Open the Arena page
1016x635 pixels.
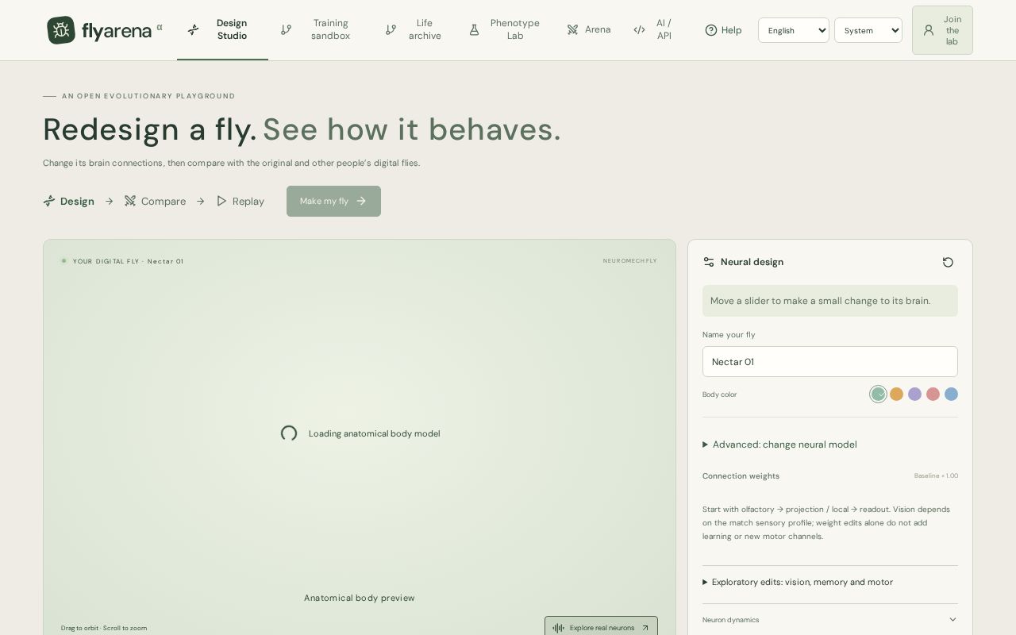(589, 29)
